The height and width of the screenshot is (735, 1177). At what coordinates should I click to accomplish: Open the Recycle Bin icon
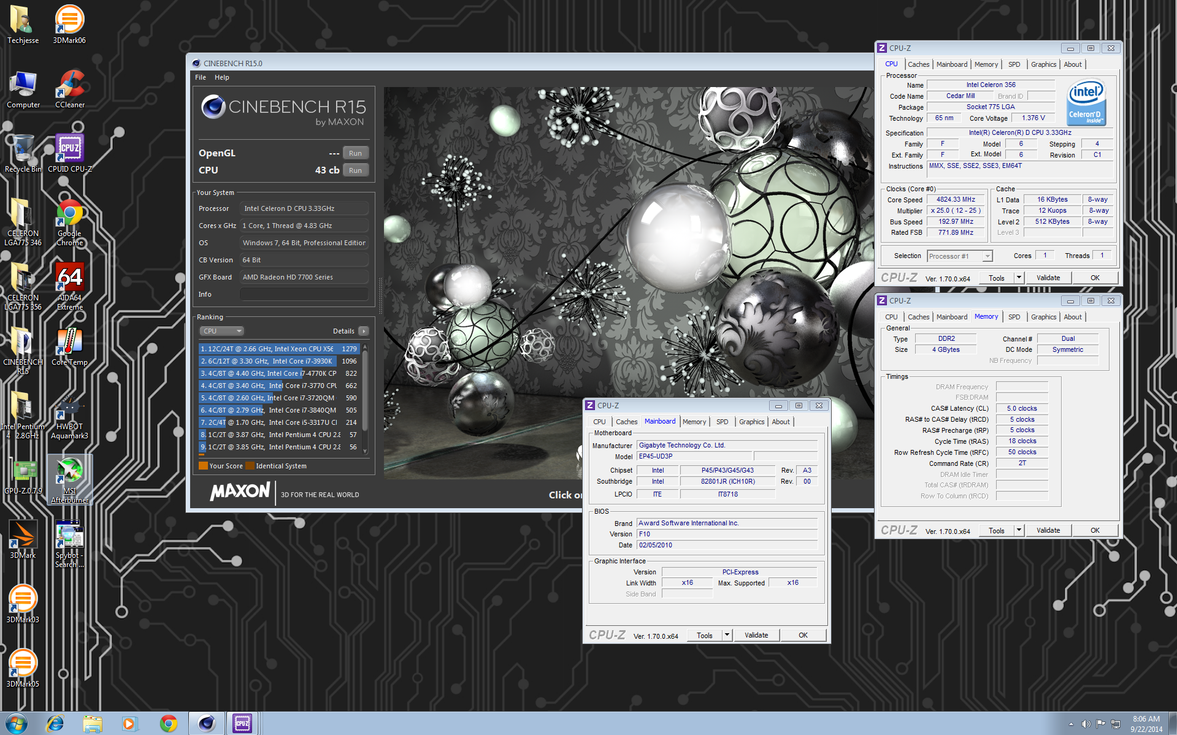click(x=23, y=154)
